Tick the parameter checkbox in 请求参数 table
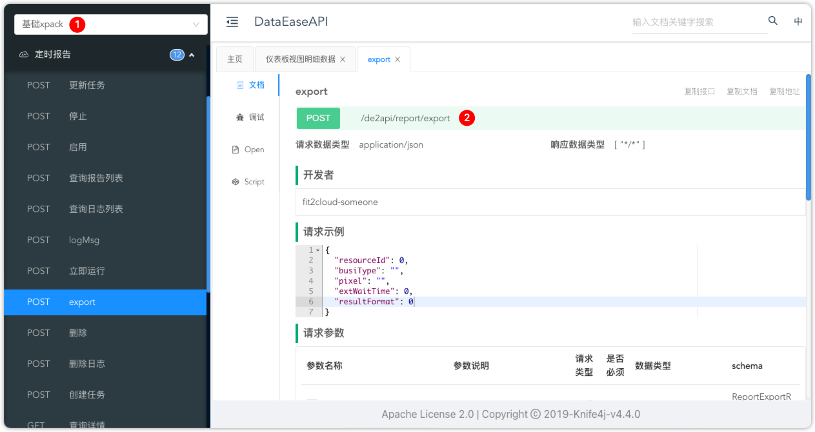This screenshot has width=815, height=432. coord(312,401)
